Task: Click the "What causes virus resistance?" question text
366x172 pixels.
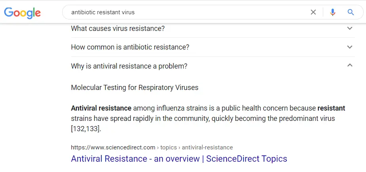Action: coord(118,29)
